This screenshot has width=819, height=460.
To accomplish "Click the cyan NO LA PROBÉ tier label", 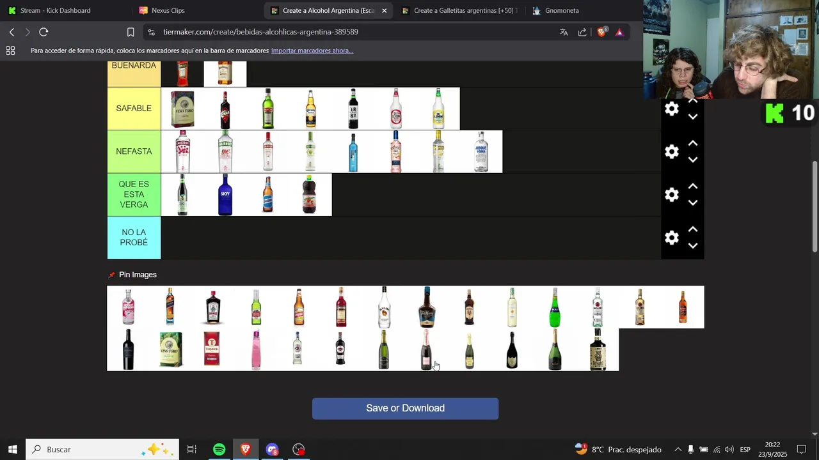I will click(134, 238).
